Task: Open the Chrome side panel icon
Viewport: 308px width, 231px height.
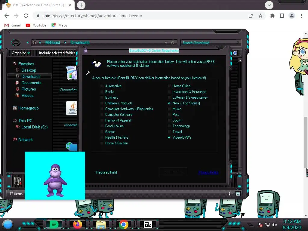Action: (282, 16)
